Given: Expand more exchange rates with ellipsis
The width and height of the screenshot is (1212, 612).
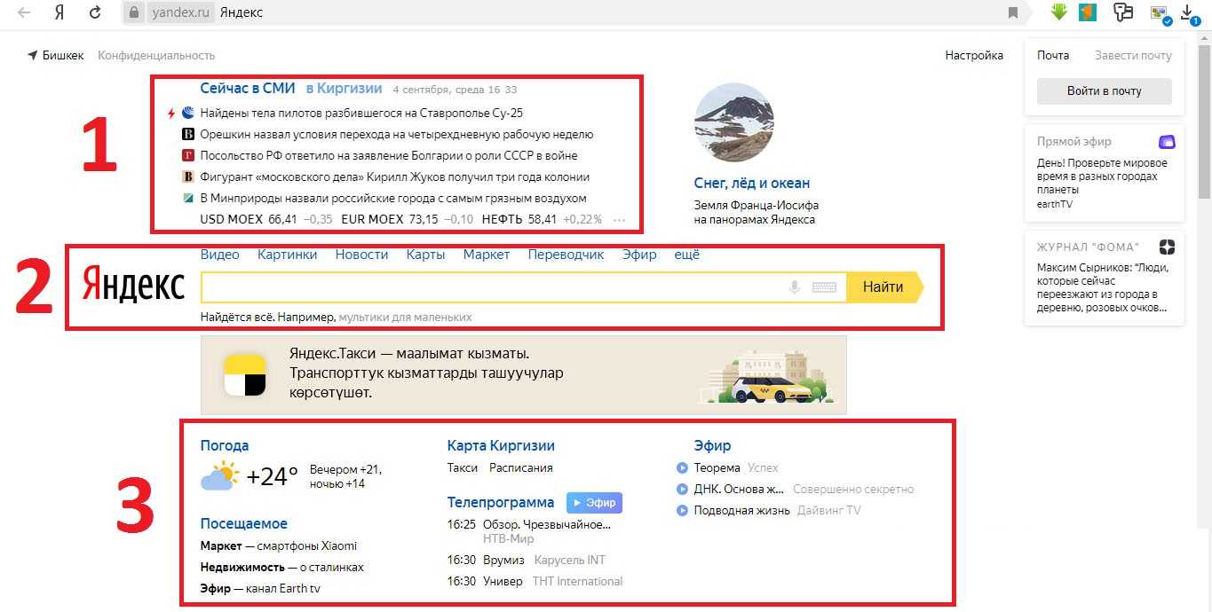Looking at the screenshot, I should point(619,220).
